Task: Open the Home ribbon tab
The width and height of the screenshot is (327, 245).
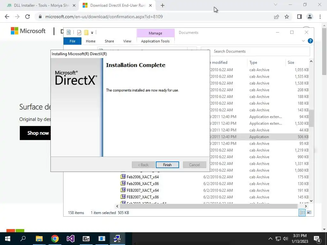Action: [x=90, y=41]
